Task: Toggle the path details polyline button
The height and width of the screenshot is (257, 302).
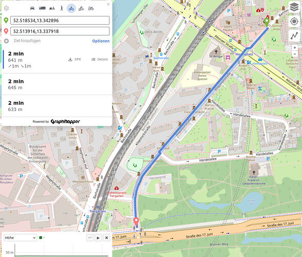Action: click(x=294, y=35)
